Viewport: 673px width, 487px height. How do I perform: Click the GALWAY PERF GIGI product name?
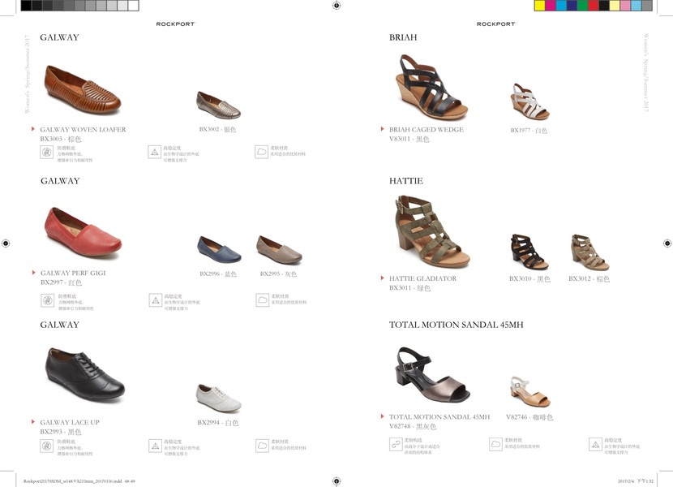[x=73, y=273]
